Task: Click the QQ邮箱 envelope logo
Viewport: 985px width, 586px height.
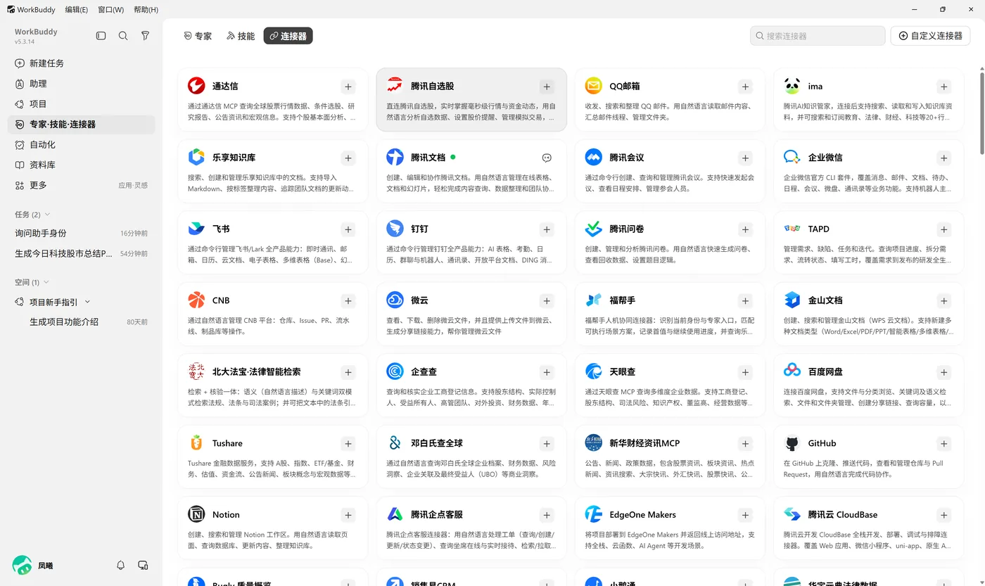Action: pyautogui.click(x=594, y=86)
